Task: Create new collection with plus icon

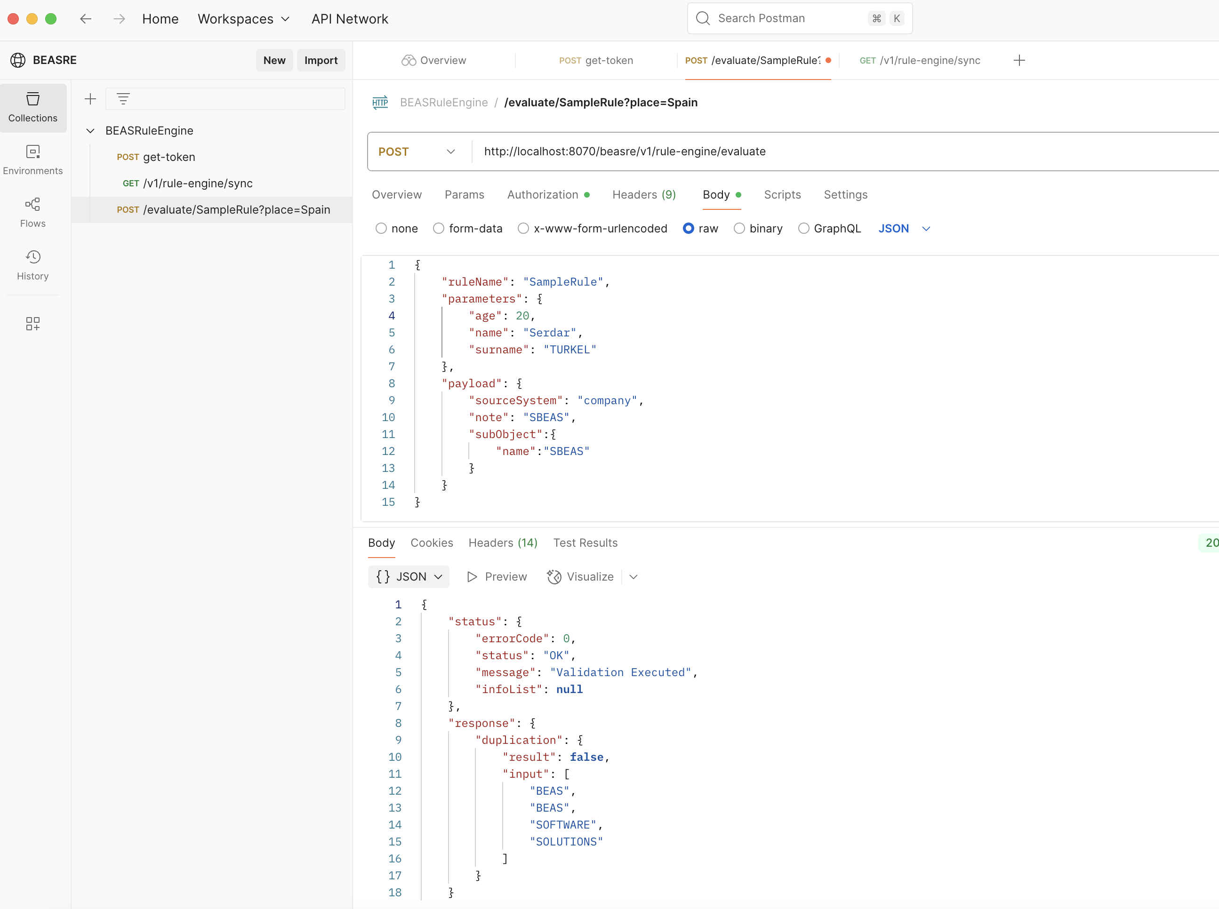Action: click(90, 99)
